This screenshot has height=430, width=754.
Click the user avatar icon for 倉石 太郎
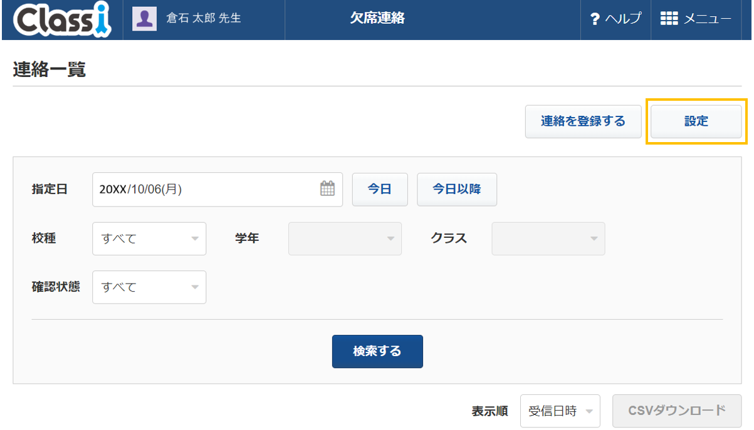pos(144,19)
